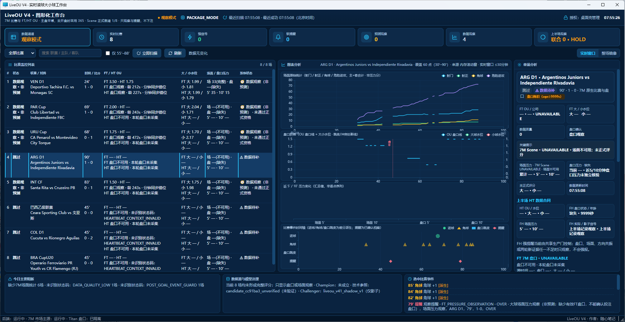
Task: Open the 全部比赛 filter dropdown
Action: (x=20, y=53)
